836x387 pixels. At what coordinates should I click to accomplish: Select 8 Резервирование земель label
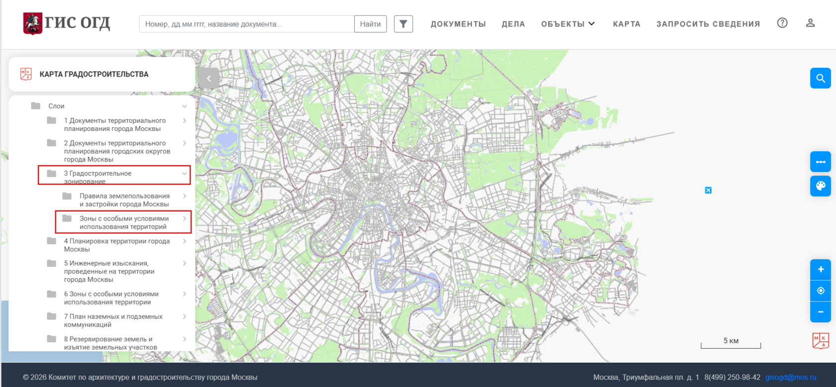coord(110,343)
